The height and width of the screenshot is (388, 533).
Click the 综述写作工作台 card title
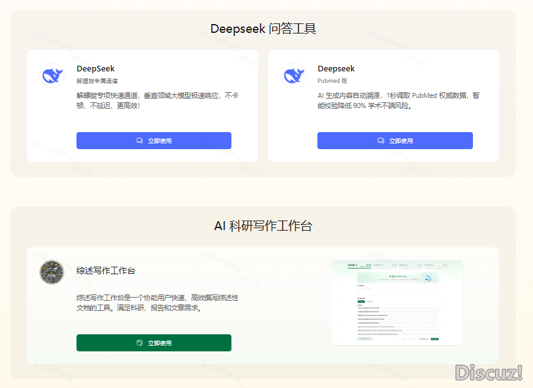tap(106, 270)
